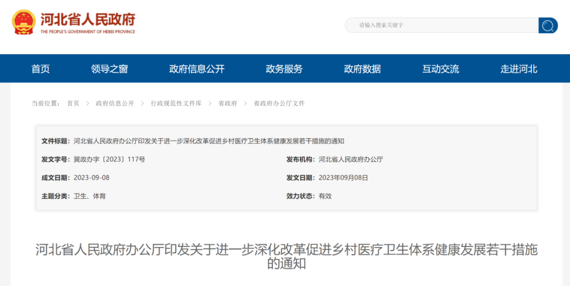Click the 效力状态 field label
This screenshot has height=286, width=570.
pos(301,196)
